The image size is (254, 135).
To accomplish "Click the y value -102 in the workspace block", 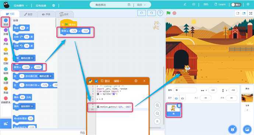I will pos(85,31).
